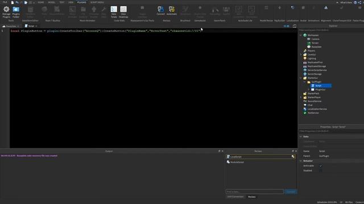Viewport: 364px width, 204px height.
Task: Toggle the Archivable checkbox
Action: pyautogui.click(x=321, y=166)
